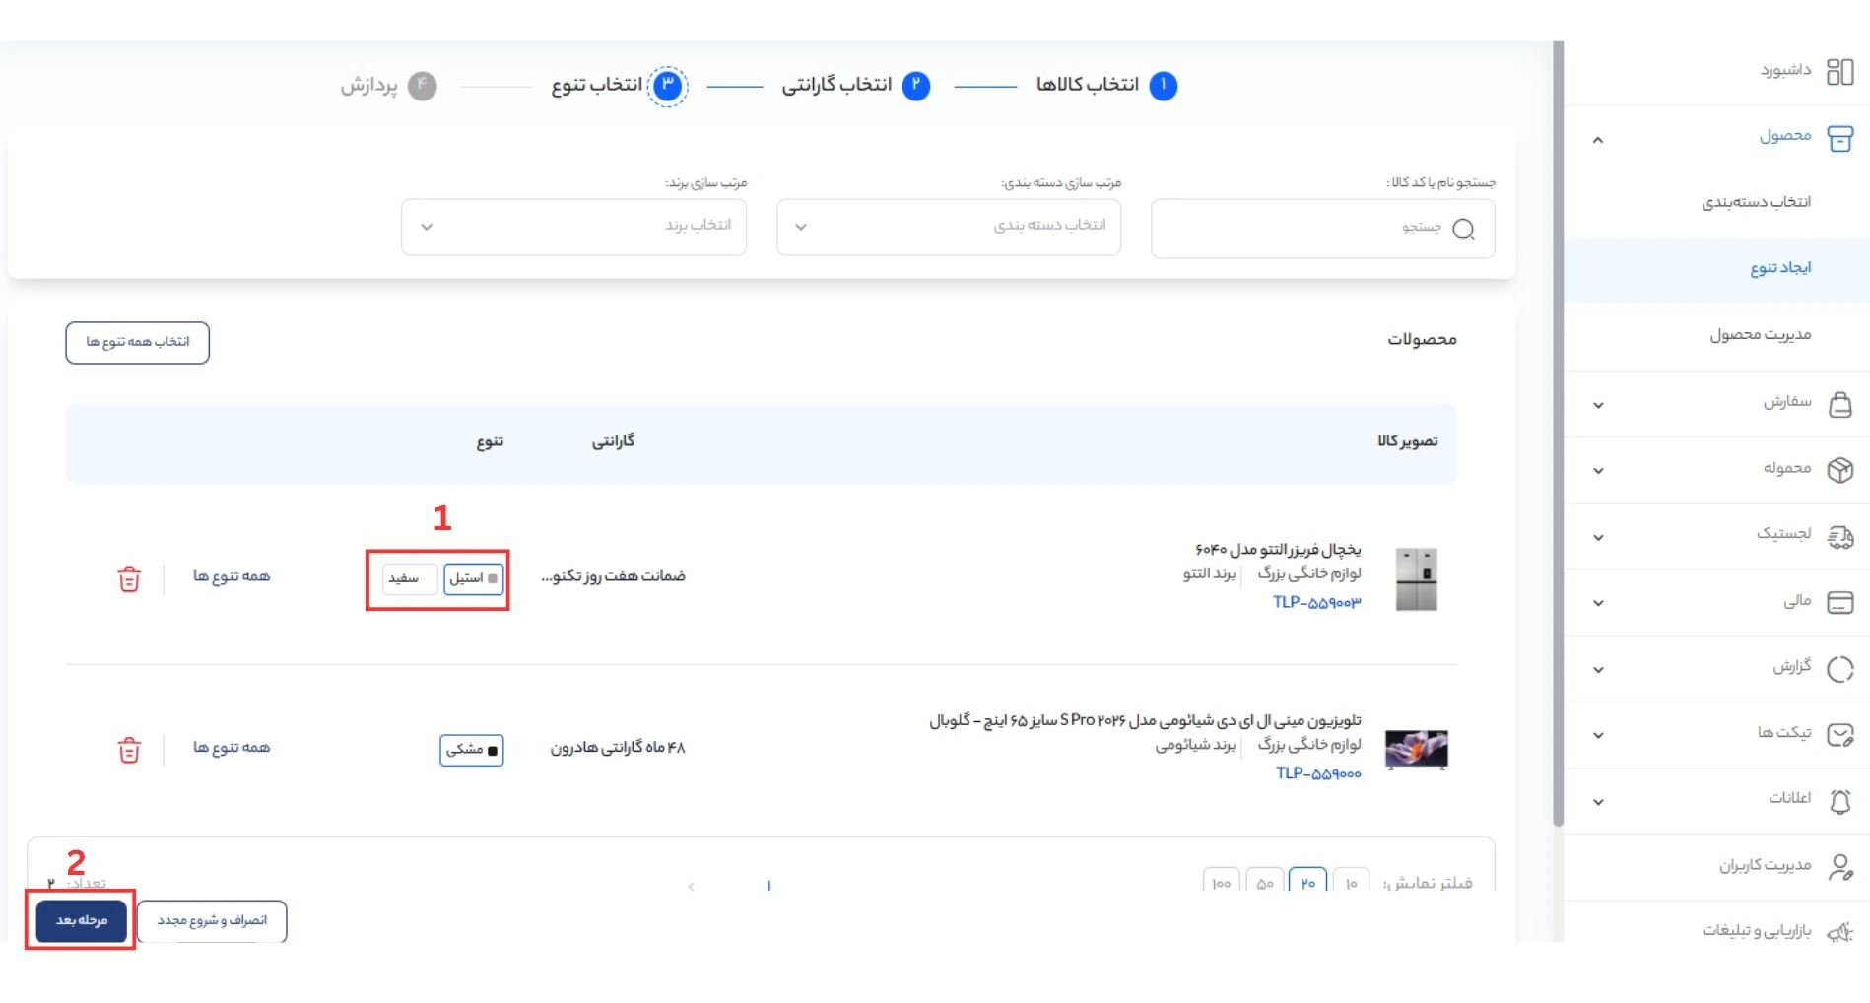Open product code TLP-559000 link
The height and width of the screenshot is (1003, 1870).
tap(1318, 774)
